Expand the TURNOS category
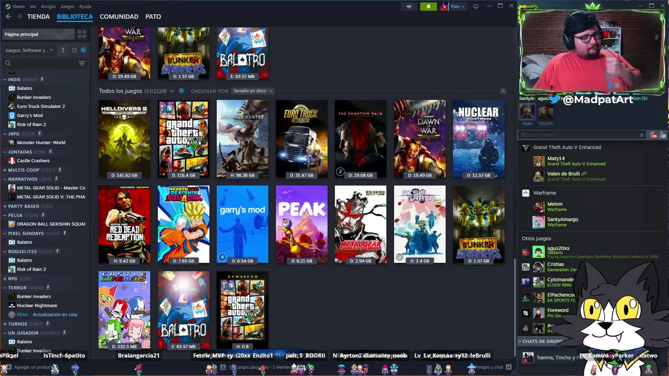This screenshot has height=376, width=669. pyautogui.click(x=5, y=324)
